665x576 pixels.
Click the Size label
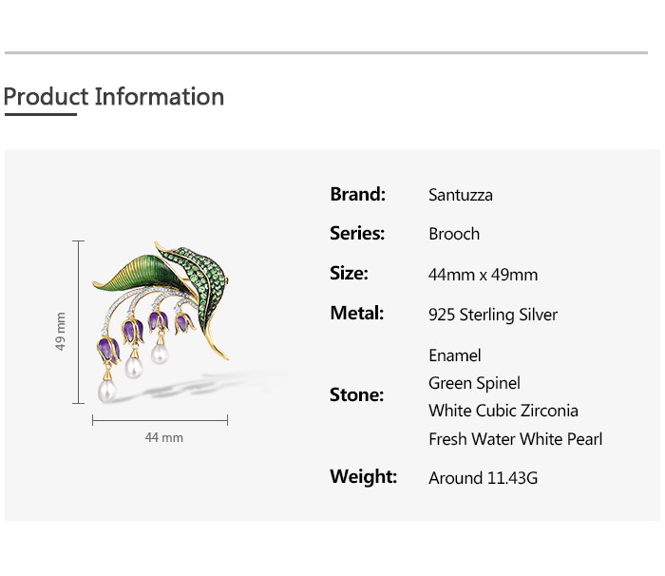click(x=349, y=273)
